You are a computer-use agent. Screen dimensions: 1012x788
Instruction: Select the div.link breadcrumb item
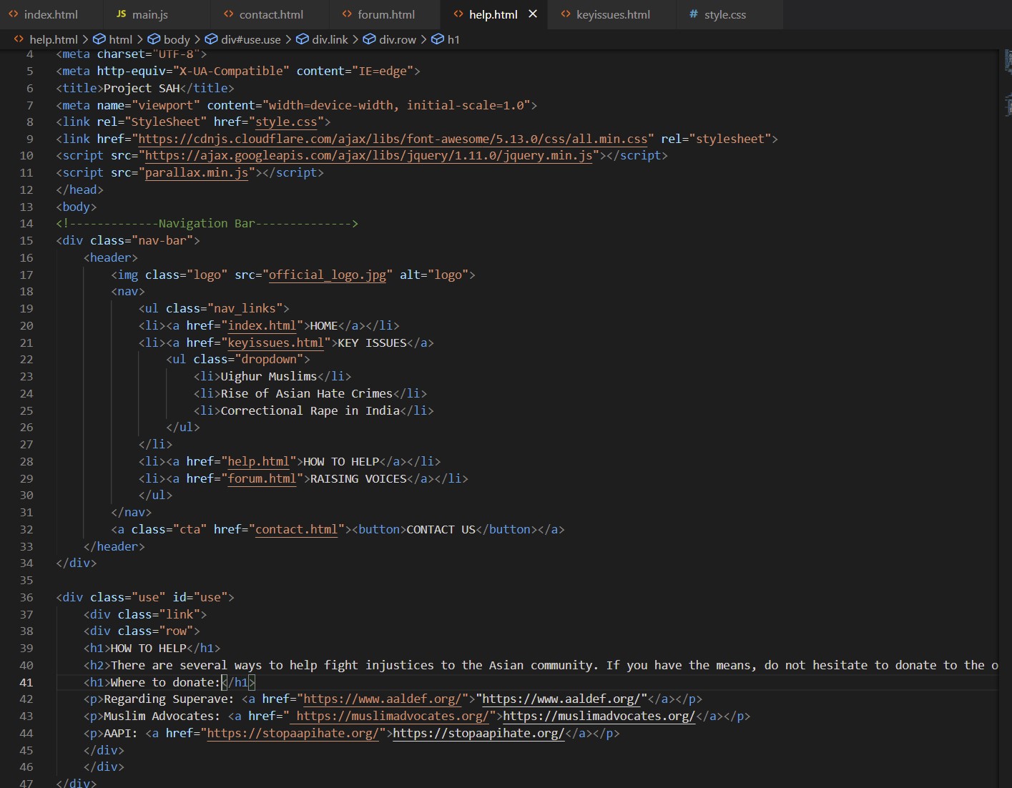pos(330,39)
